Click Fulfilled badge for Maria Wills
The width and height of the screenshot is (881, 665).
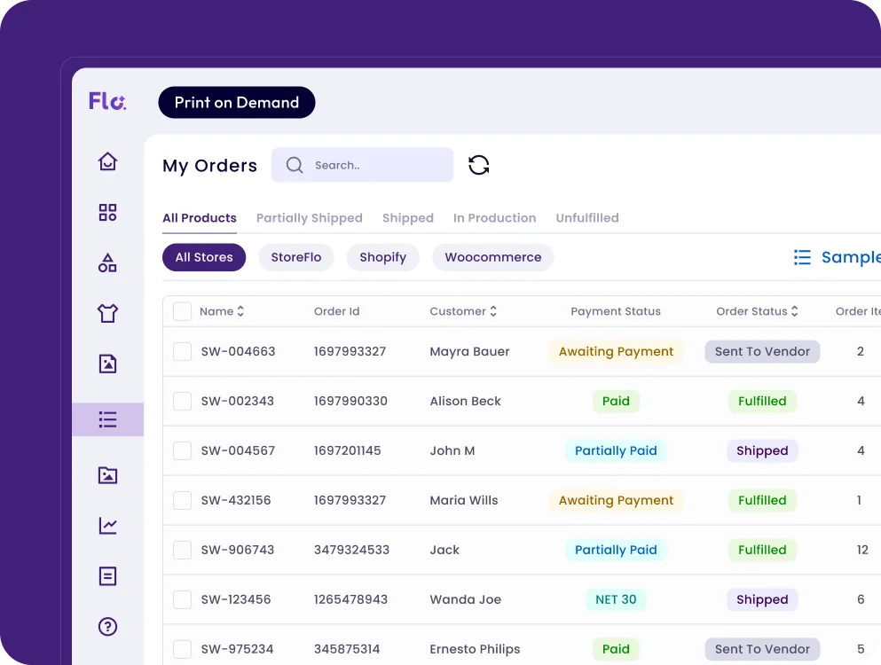762,500
